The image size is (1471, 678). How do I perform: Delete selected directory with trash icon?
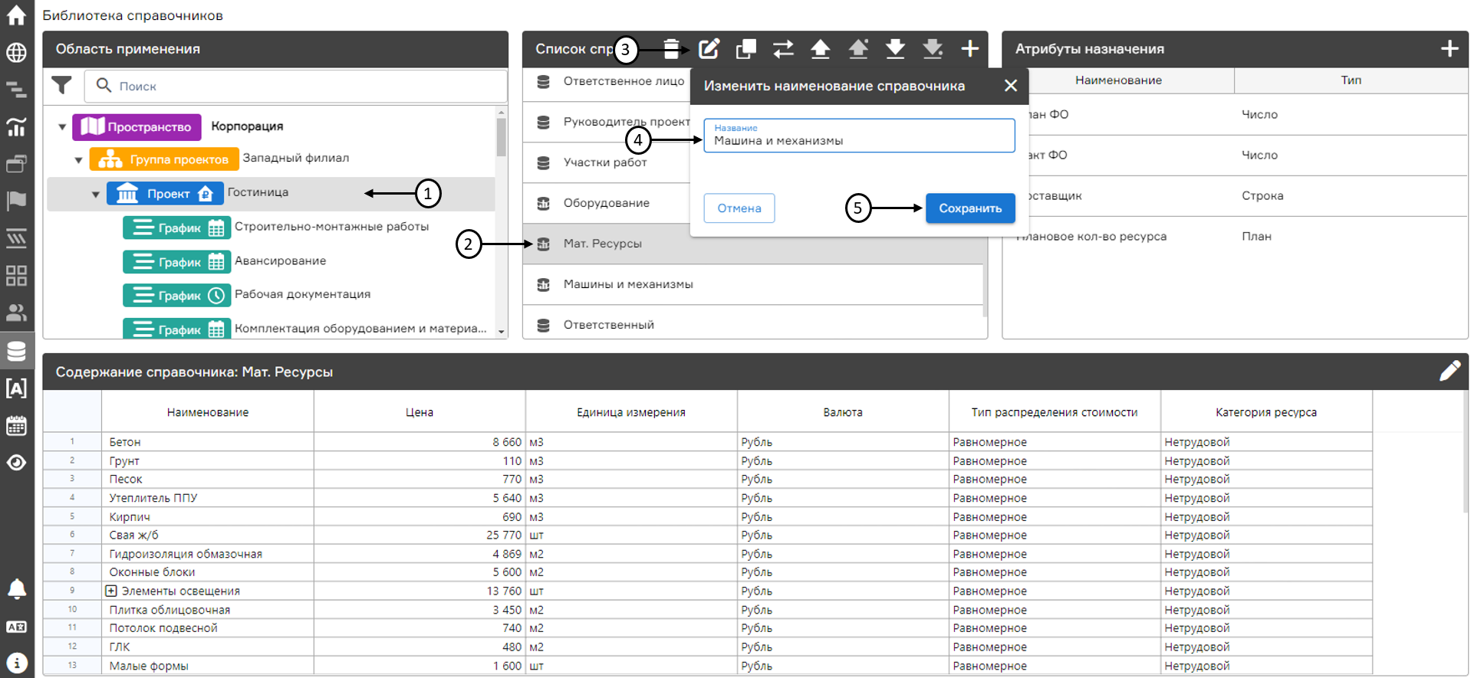tap(671, 49)
